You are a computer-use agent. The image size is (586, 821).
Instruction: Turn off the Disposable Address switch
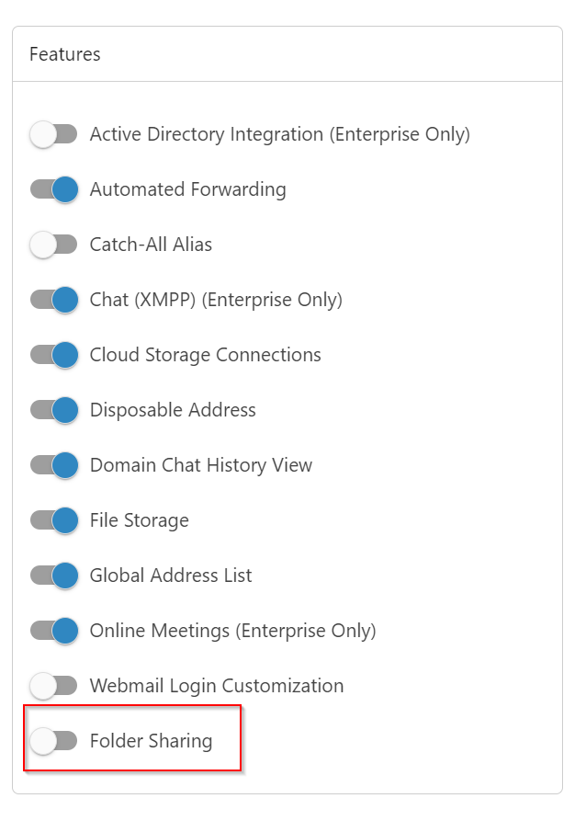(x=53, y=410)
